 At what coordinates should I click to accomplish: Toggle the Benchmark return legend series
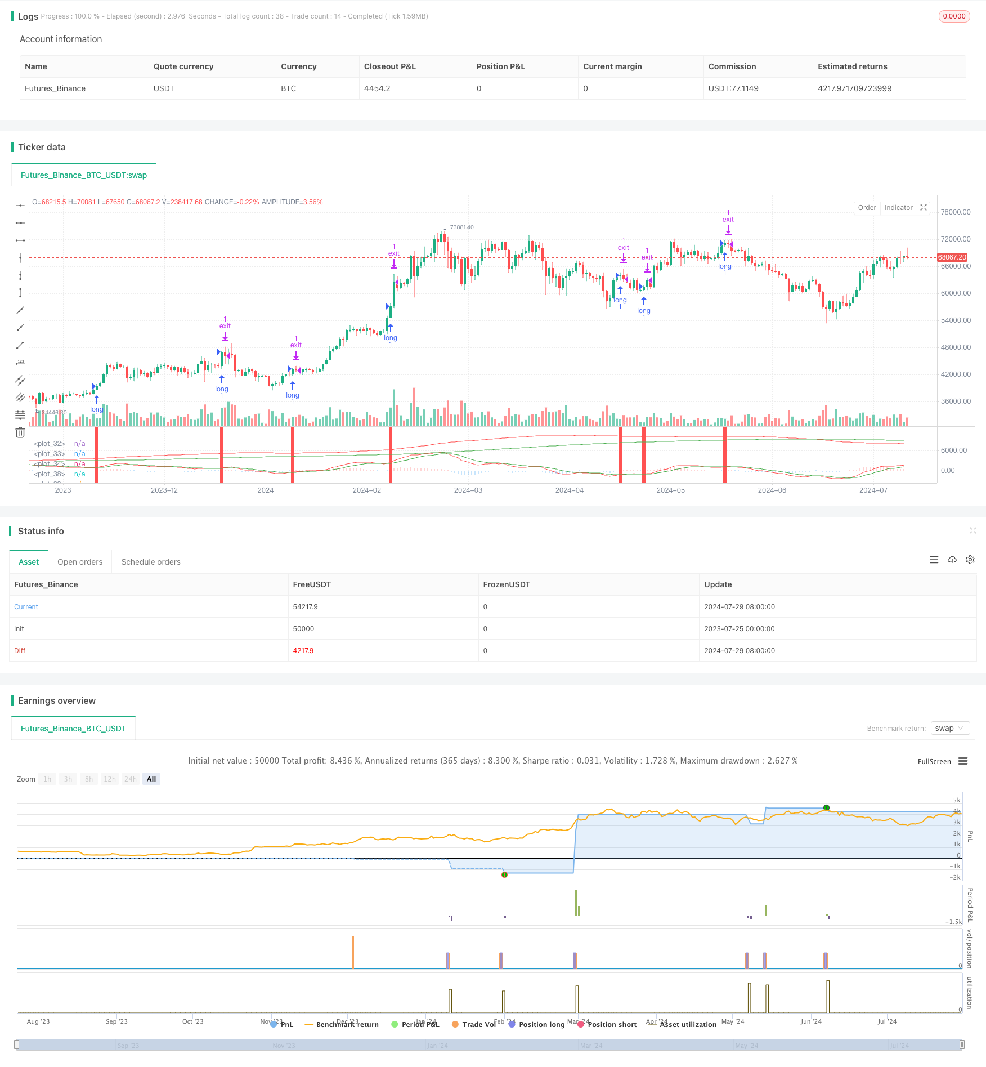tap(342, 1024)
